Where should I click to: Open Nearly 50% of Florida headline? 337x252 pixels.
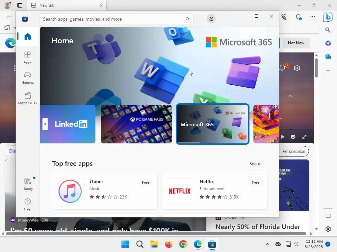click(x=258, y=227)
